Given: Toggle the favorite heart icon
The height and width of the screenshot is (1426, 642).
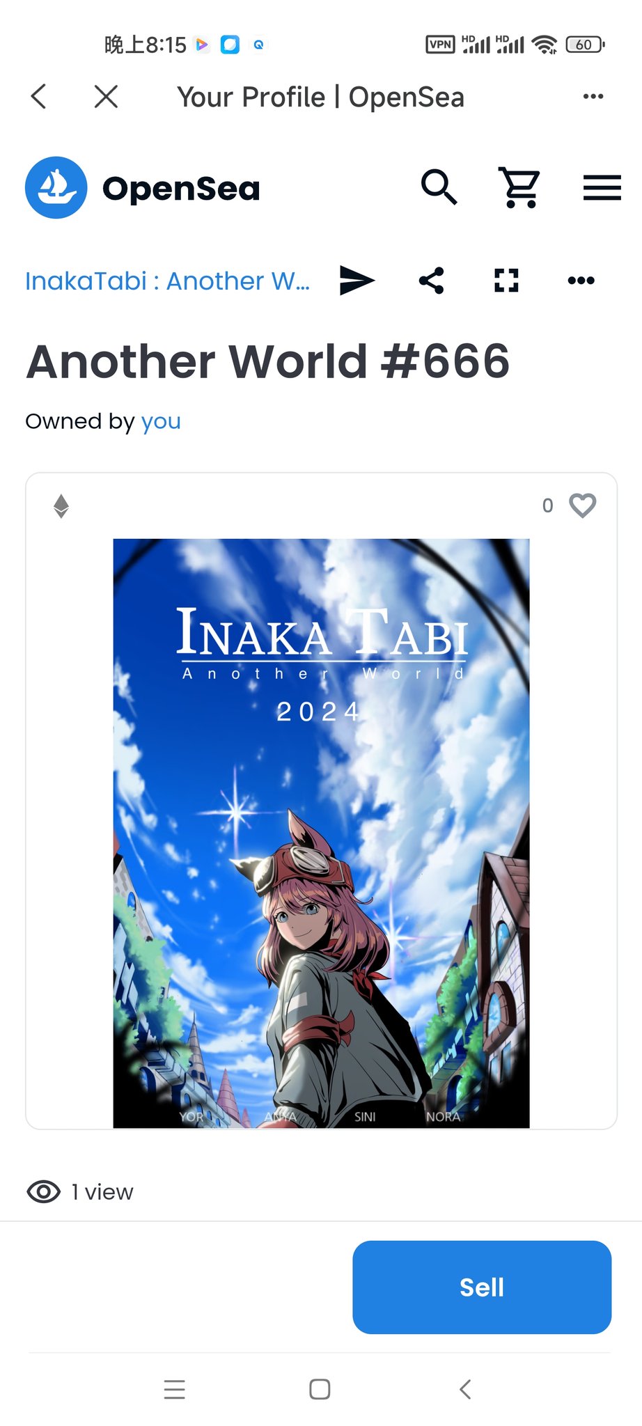Looking at the screenshot, I should (582, 506).
